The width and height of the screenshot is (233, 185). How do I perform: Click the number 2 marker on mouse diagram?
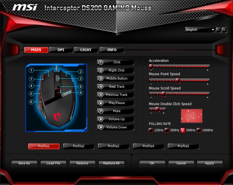[81, 72]
